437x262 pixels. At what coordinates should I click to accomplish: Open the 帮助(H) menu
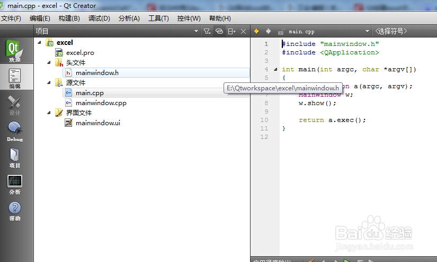tap(220, 18)
